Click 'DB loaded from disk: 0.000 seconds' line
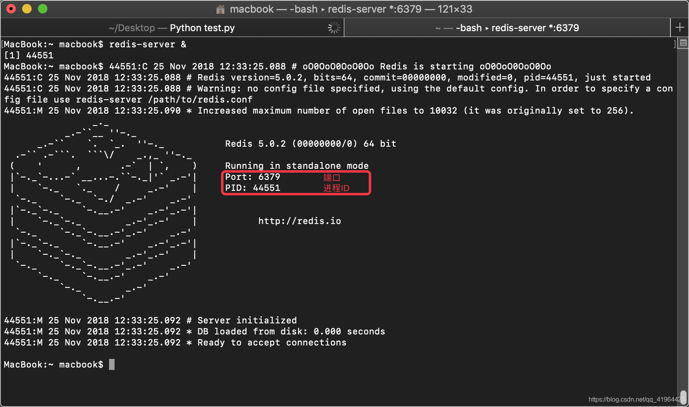 (194, 332)
